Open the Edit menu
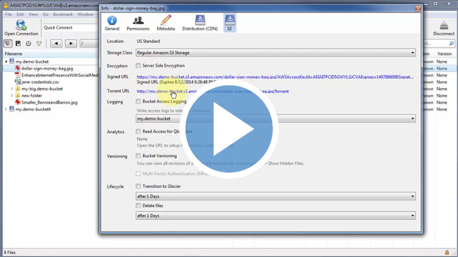 (21, 14)
